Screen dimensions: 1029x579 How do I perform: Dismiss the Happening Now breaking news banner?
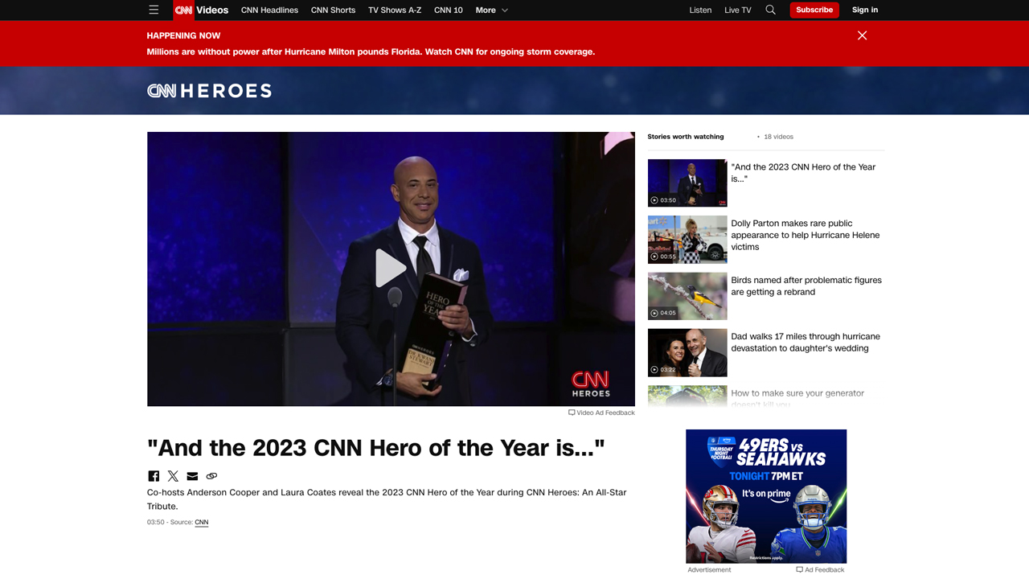(862, 35)
